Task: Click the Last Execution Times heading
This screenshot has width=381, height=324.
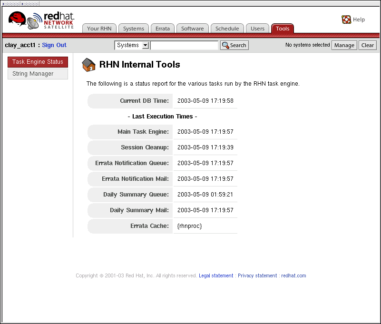Action: [x=162, y=117]
